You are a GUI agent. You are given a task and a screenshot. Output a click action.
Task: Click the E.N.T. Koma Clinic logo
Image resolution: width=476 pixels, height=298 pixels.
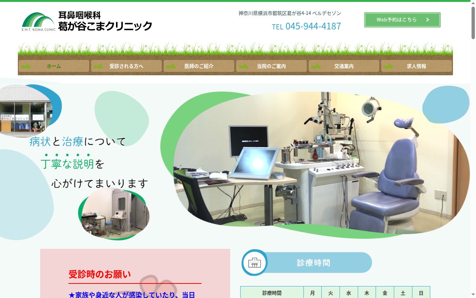[x=39, y=22]
